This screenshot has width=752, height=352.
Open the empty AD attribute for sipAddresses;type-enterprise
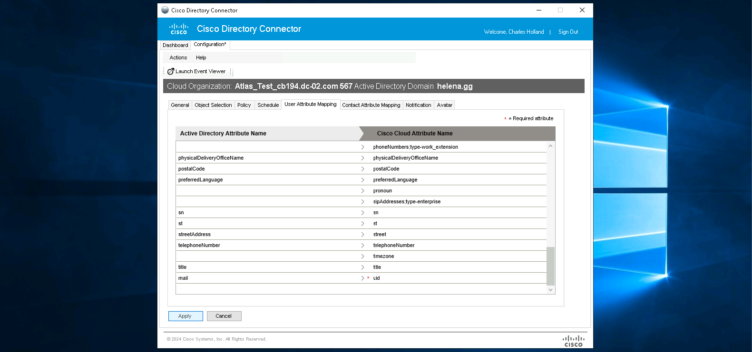(x=266, y=202)
